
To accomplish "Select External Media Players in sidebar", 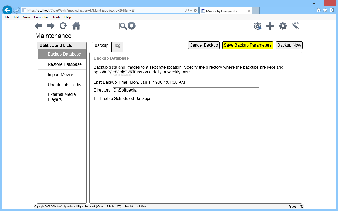I will pyautogui.click(x=62, y=97).
